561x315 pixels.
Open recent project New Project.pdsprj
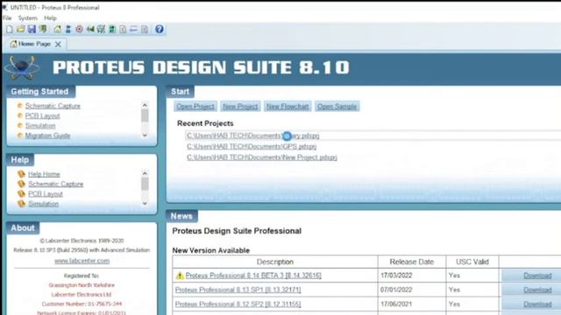tap(262, 157)
